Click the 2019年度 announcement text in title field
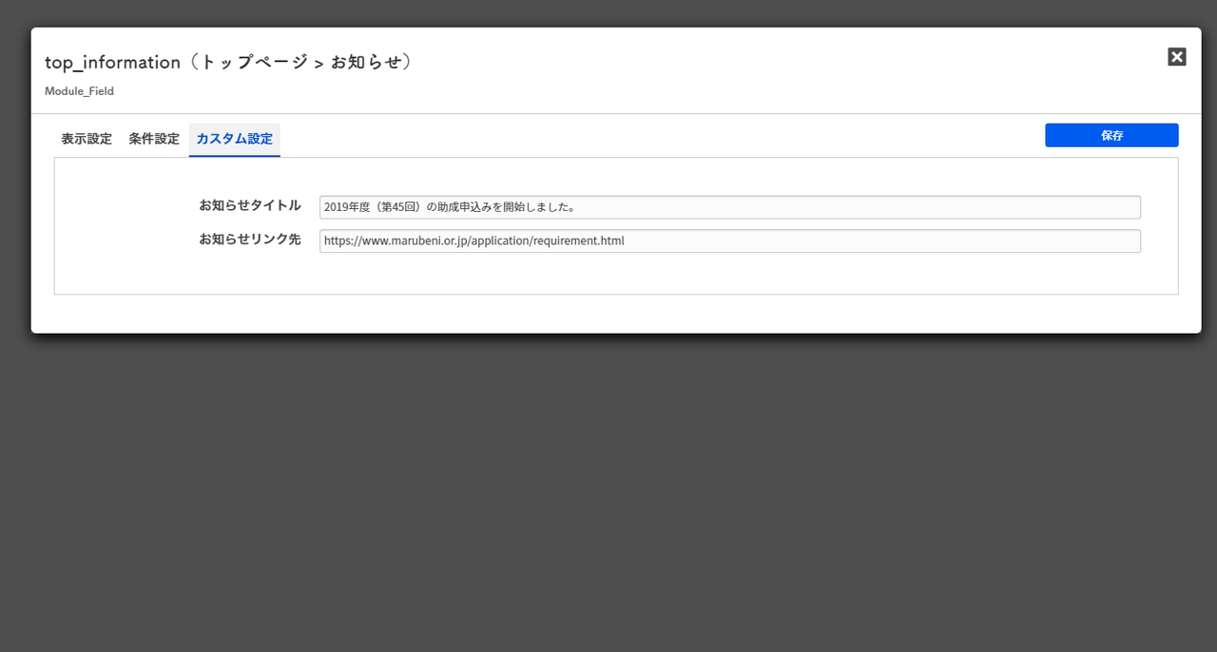1217x652 pixels. [350, 207]
